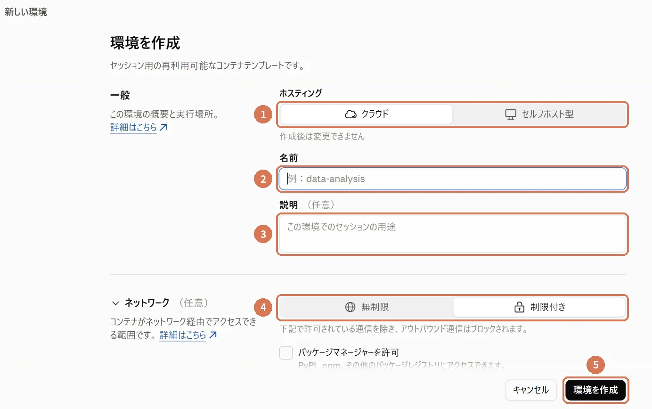Click the 新しい環境 breadcrumb title
Image resolution: width=652 pixels, height=409 pixels.
26,12
